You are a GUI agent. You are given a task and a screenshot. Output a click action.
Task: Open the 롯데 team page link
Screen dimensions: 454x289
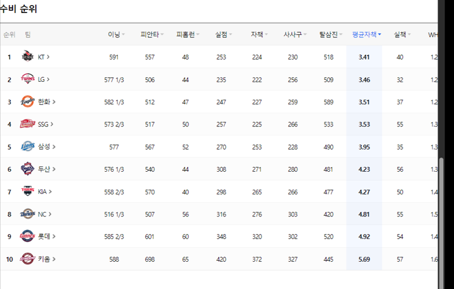click(47, 236)
